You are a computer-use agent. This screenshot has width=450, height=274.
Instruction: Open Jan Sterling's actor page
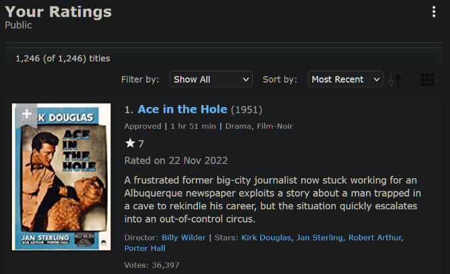click(320, 238)
